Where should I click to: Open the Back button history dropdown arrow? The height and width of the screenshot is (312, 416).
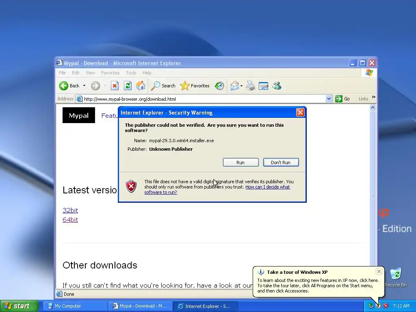coord(84,86)
